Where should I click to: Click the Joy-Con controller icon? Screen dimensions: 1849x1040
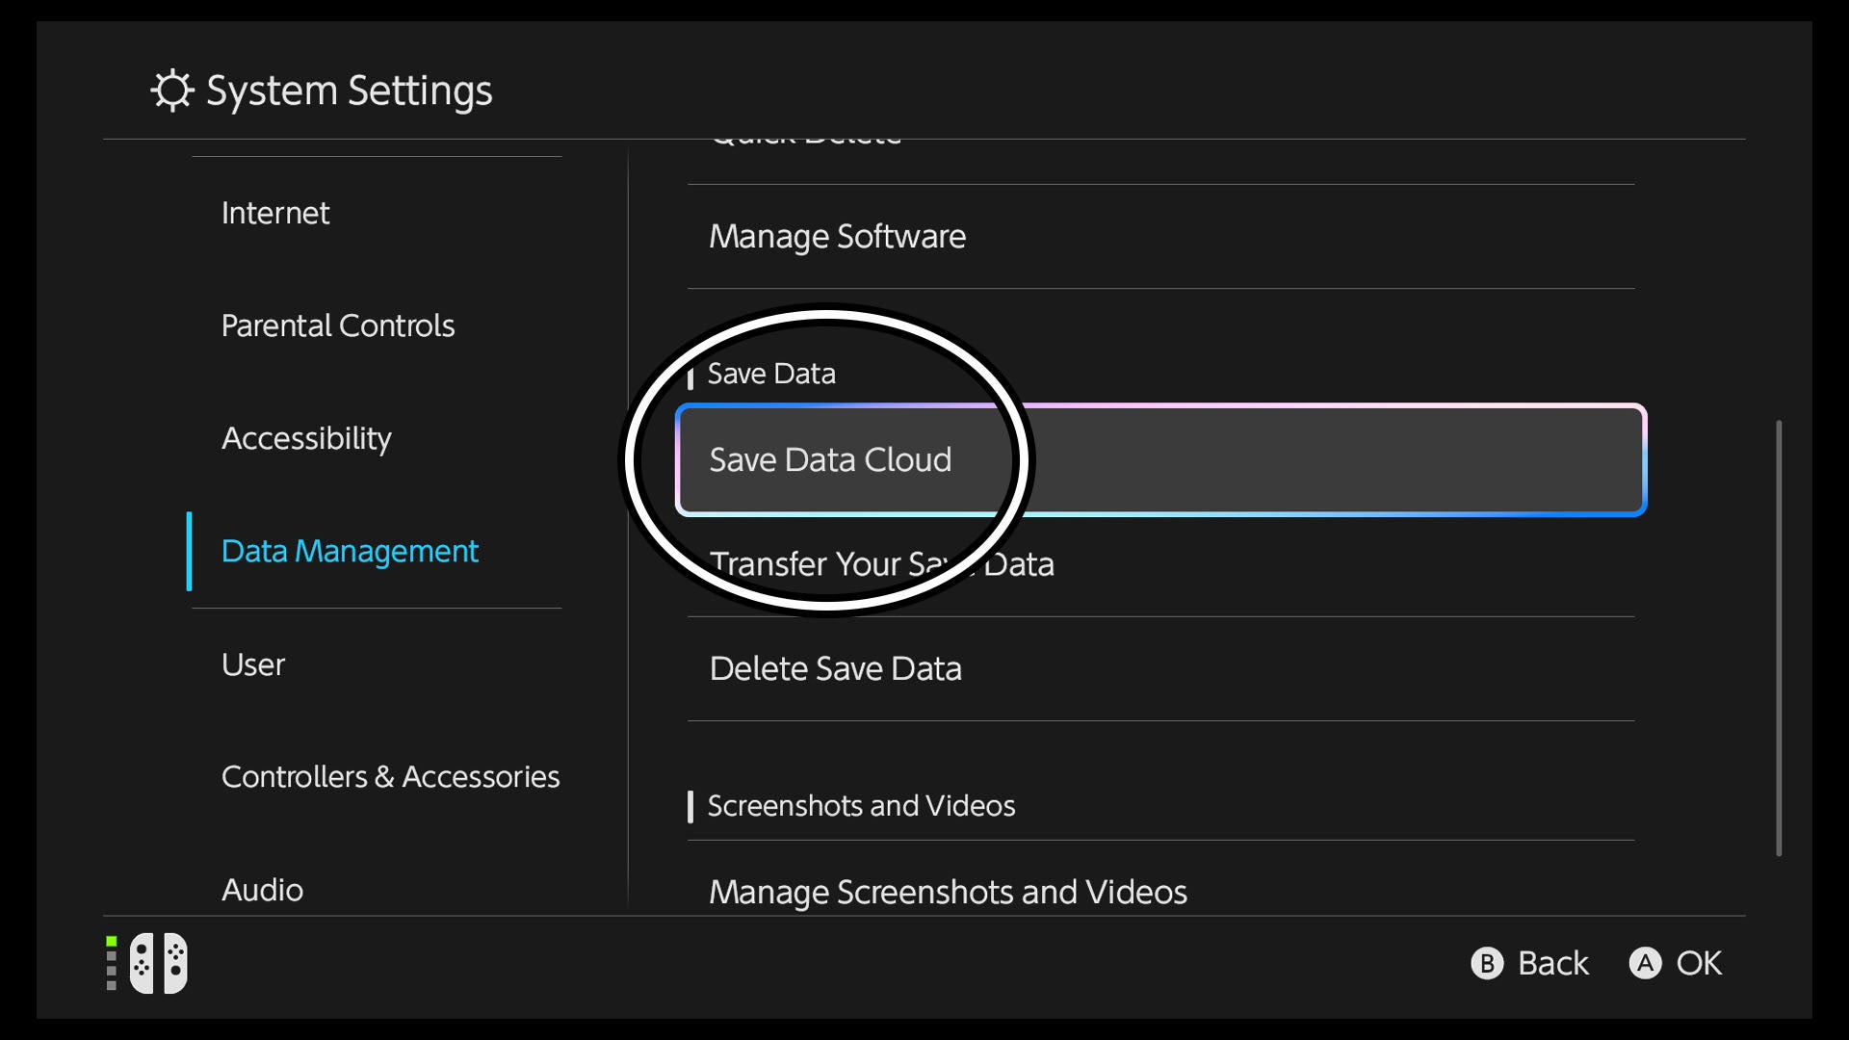pos(159,962)
